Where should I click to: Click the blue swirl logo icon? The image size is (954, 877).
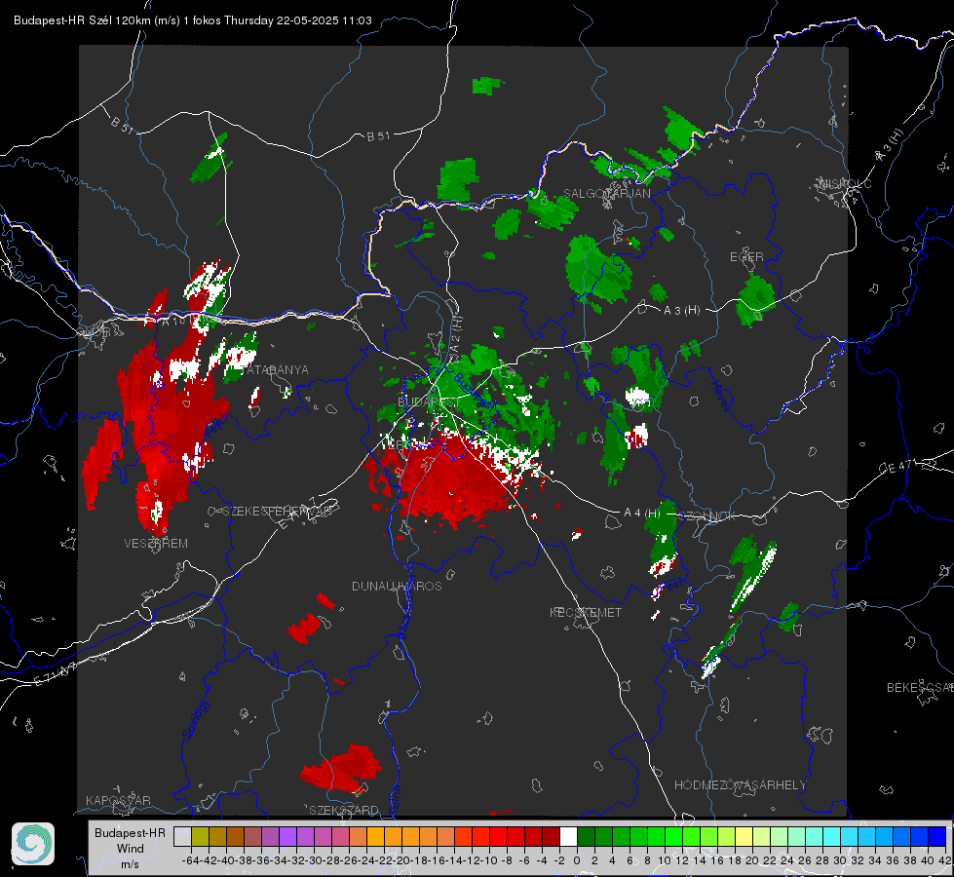(33, 844)
